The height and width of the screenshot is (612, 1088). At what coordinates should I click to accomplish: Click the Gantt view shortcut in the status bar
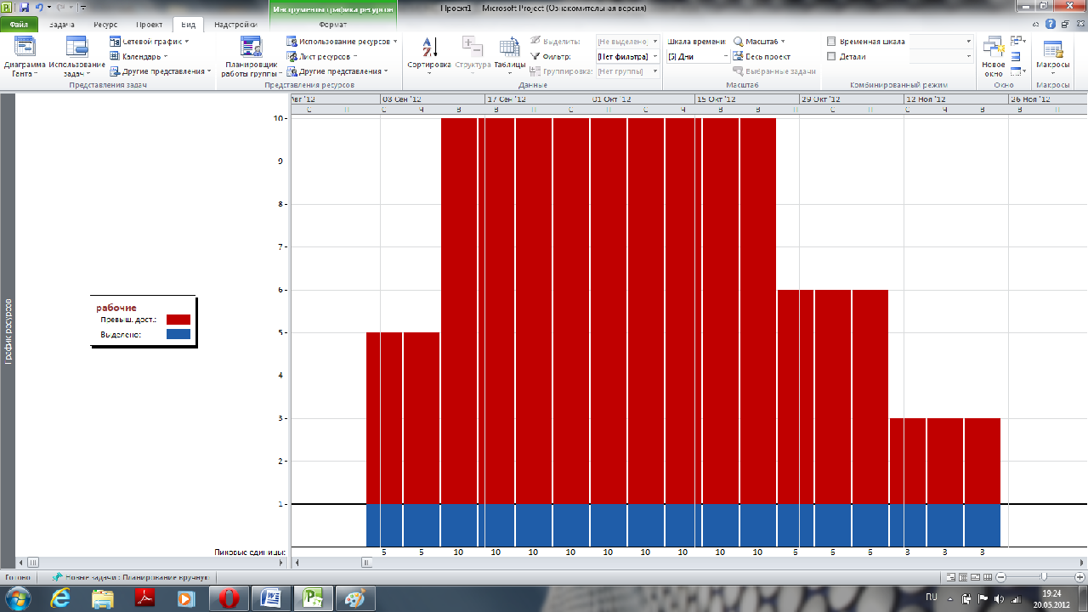click(950, 576)
